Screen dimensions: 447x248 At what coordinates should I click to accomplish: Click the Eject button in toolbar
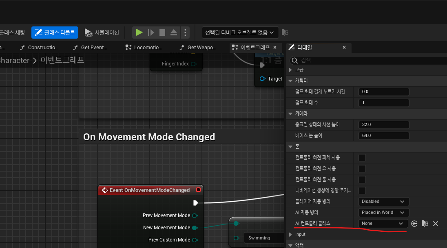point(174,33)
